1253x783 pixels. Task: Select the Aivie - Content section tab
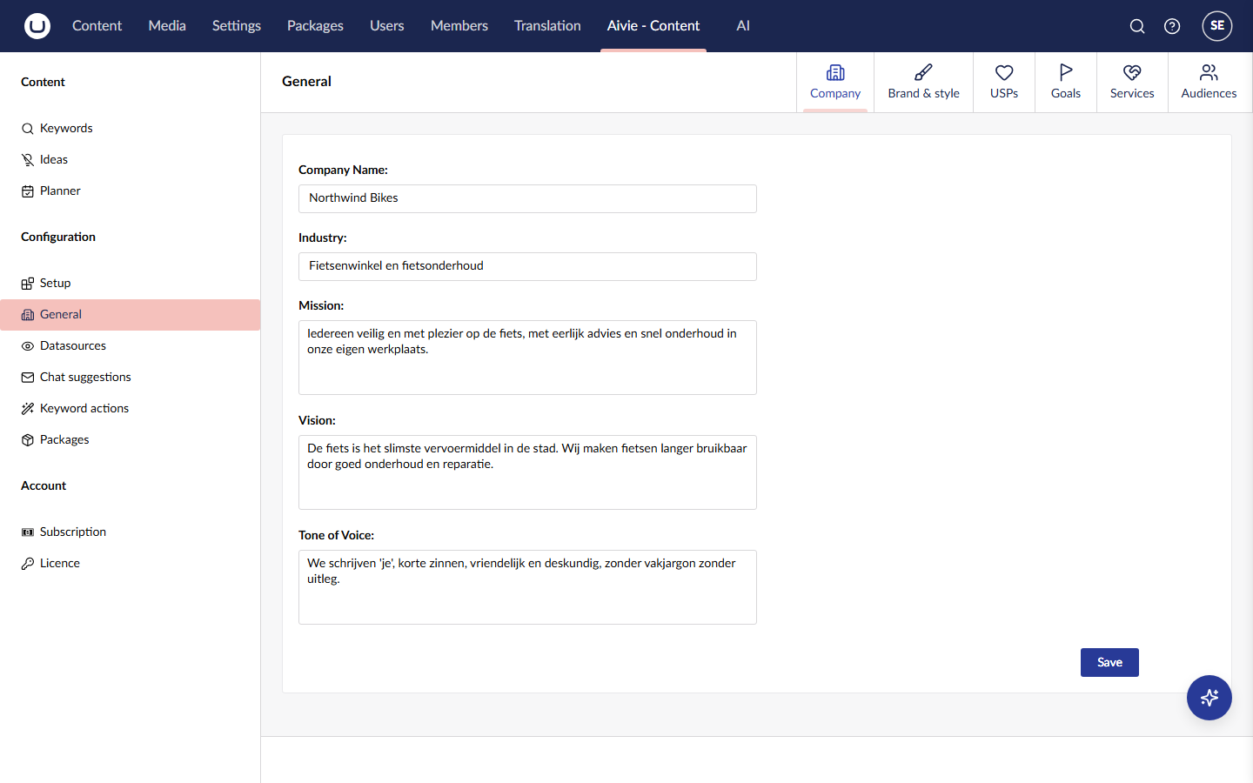653,26
